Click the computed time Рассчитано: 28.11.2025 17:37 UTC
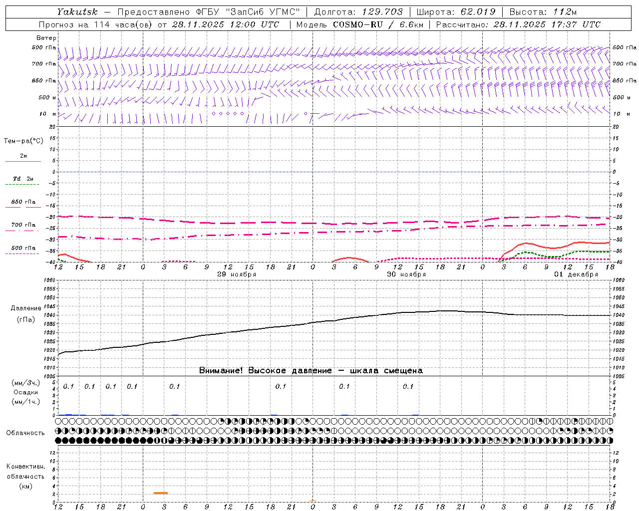This screenshot has width=639, height=511. click(x=518, y=24)
